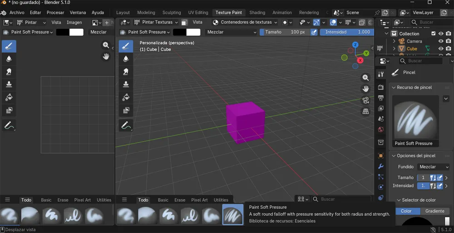
Task: Switch perspective/orthographic with the grid icon
Action: (x=365, y=112)
